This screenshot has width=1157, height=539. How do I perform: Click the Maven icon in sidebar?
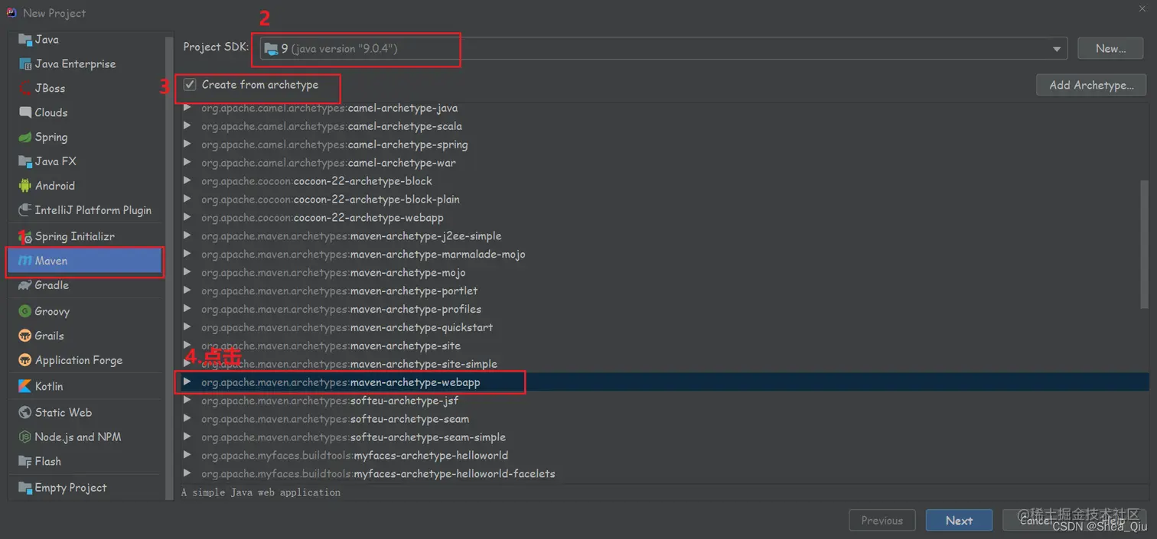pos(24,261)
